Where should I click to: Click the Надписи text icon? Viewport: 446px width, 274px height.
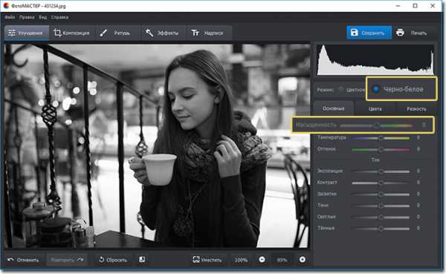tap(195, 33)
